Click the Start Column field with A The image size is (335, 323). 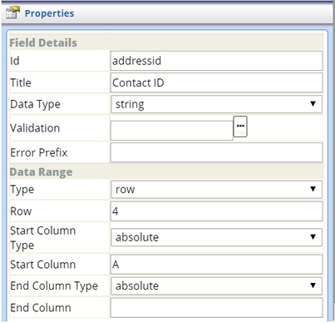pos(217,265)
